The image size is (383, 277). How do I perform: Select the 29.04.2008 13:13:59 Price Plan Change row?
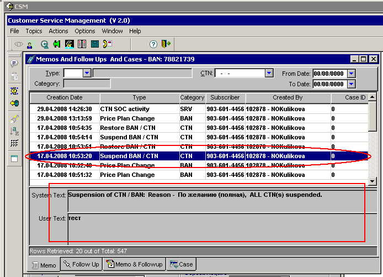click(199, 118)
